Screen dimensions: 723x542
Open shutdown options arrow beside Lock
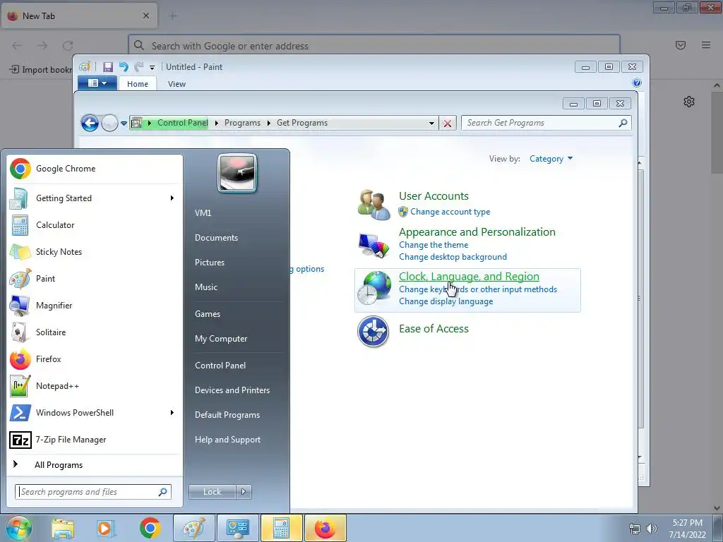[244, 492]
